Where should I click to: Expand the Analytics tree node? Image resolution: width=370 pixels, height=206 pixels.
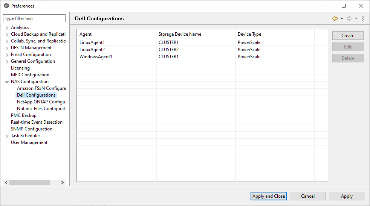7,27
